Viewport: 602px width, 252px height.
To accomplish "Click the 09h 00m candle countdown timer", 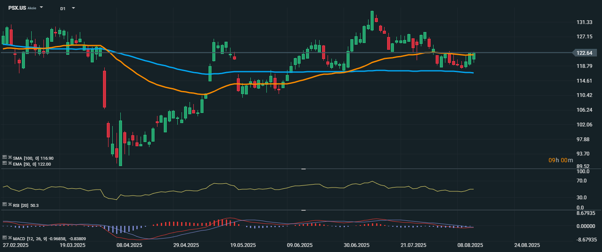I will 561,160.
